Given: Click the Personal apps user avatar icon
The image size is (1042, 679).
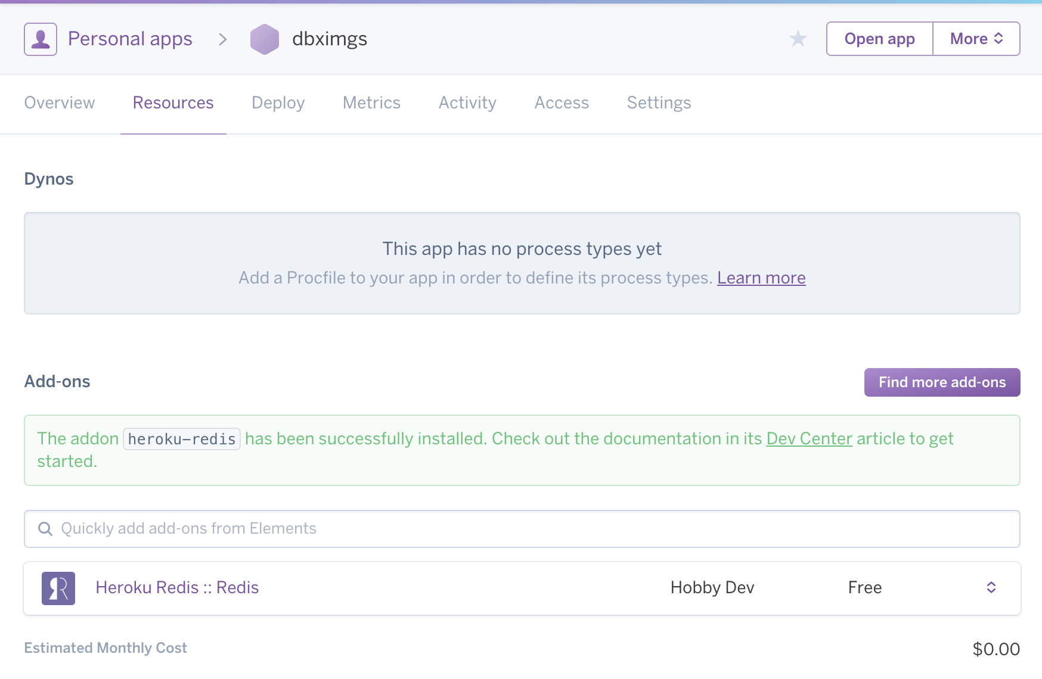Looking at the screenshot, I should coord(41,39).
